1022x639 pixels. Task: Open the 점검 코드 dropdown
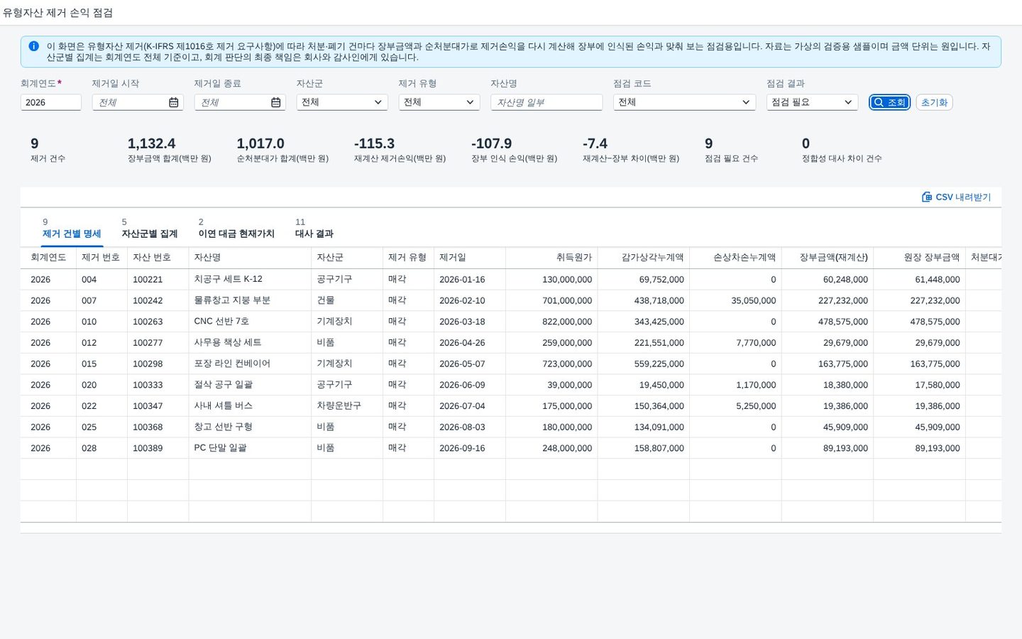684,102
